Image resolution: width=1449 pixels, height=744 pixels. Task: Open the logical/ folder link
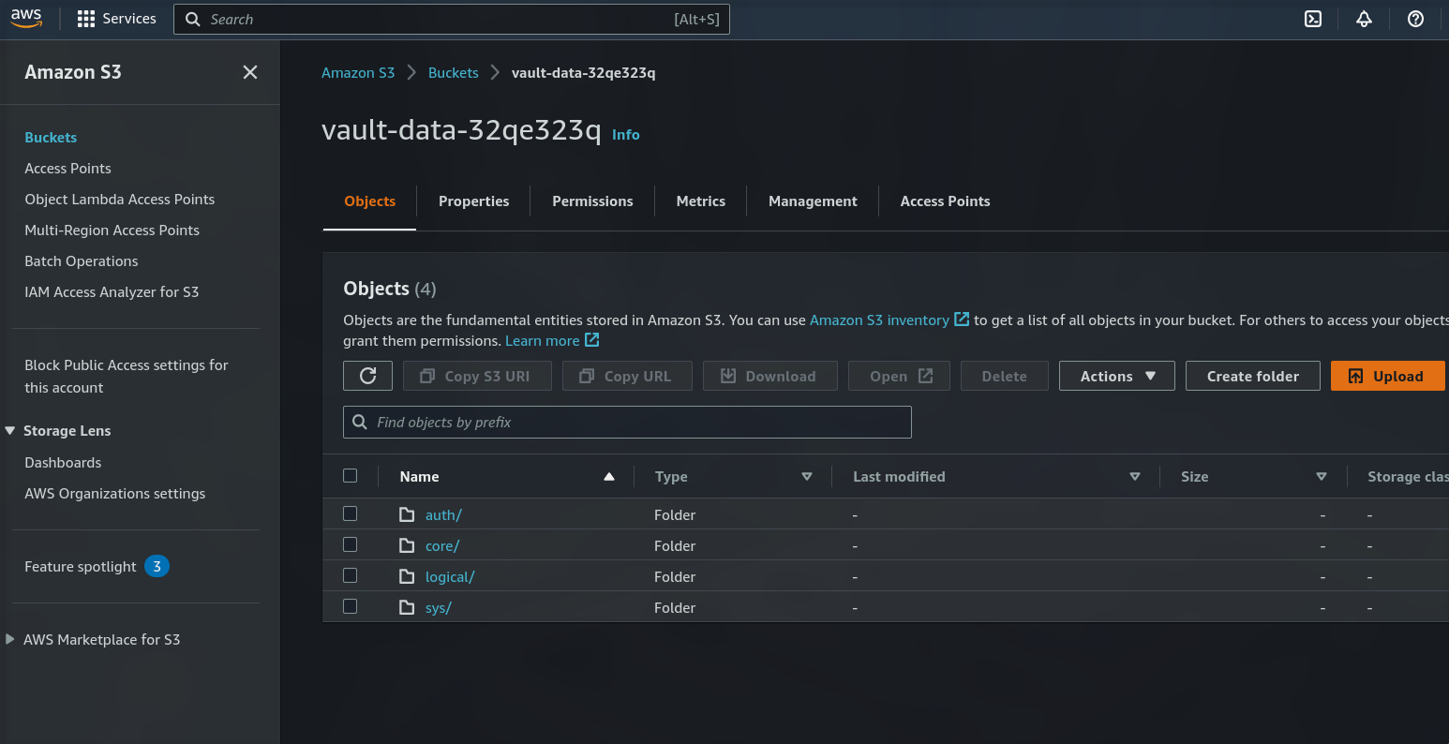point(450,576)
